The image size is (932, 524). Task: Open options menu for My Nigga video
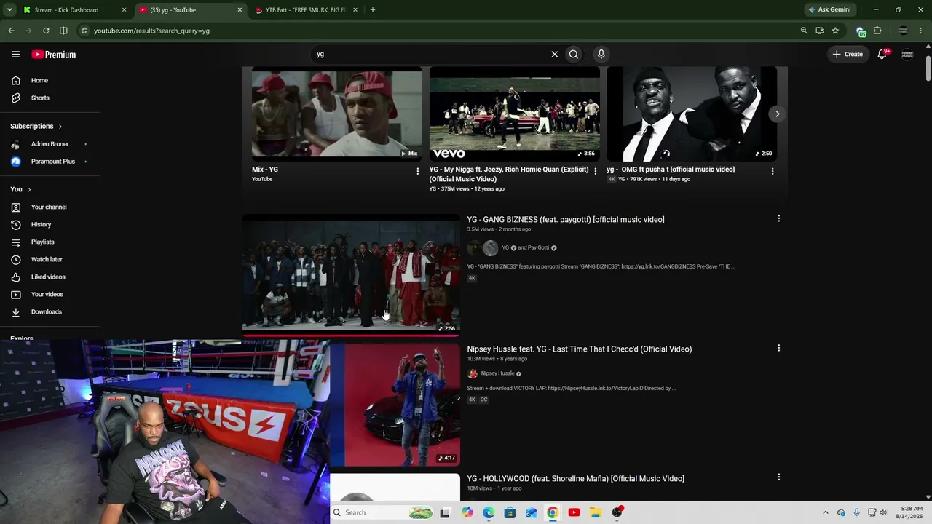(595, 171)
